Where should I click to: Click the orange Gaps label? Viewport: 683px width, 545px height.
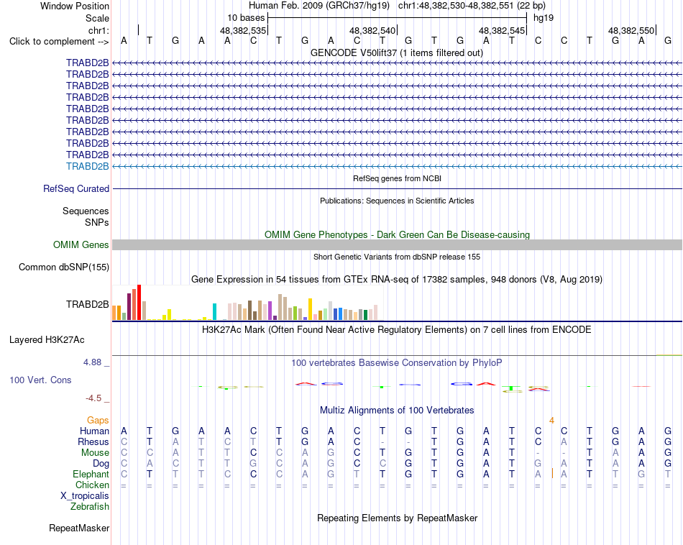pos(98,420)
